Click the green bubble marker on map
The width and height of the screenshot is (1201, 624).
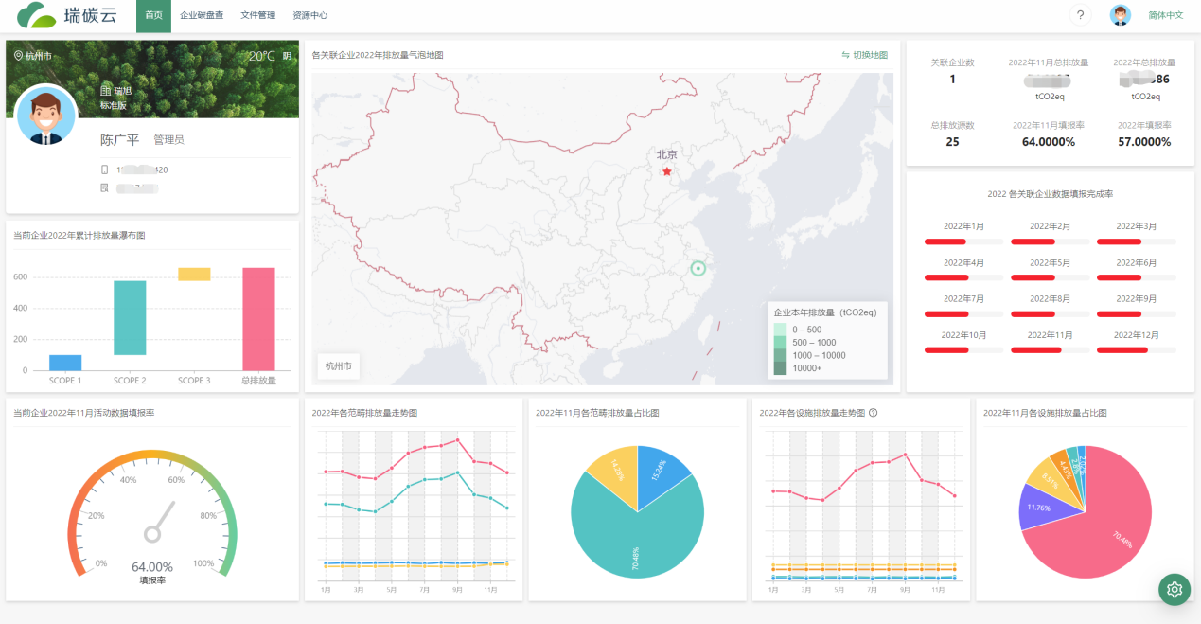coord(698,269)
